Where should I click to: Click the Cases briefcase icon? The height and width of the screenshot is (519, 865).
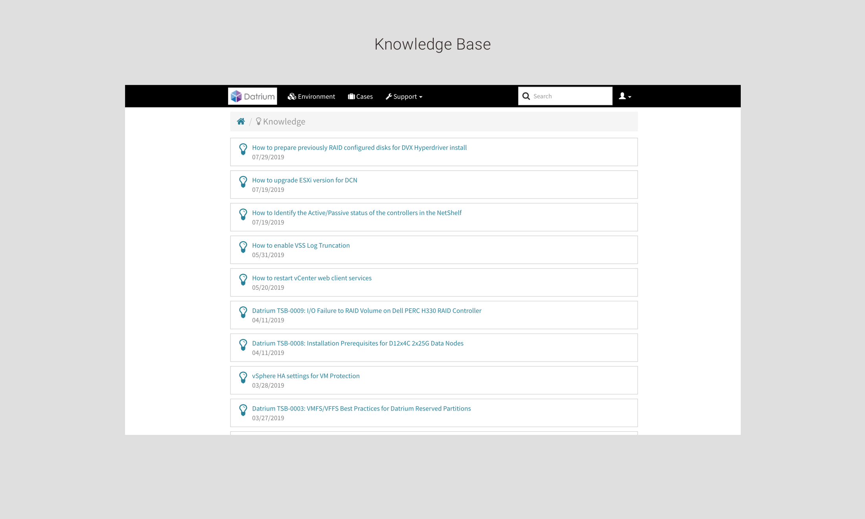(351, 96)
